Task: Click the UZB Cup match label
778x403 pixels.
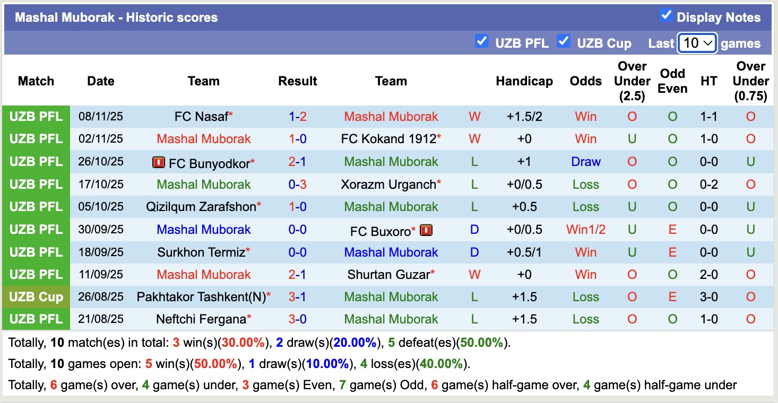Action: pyautogui.click(x=36, y=297)
